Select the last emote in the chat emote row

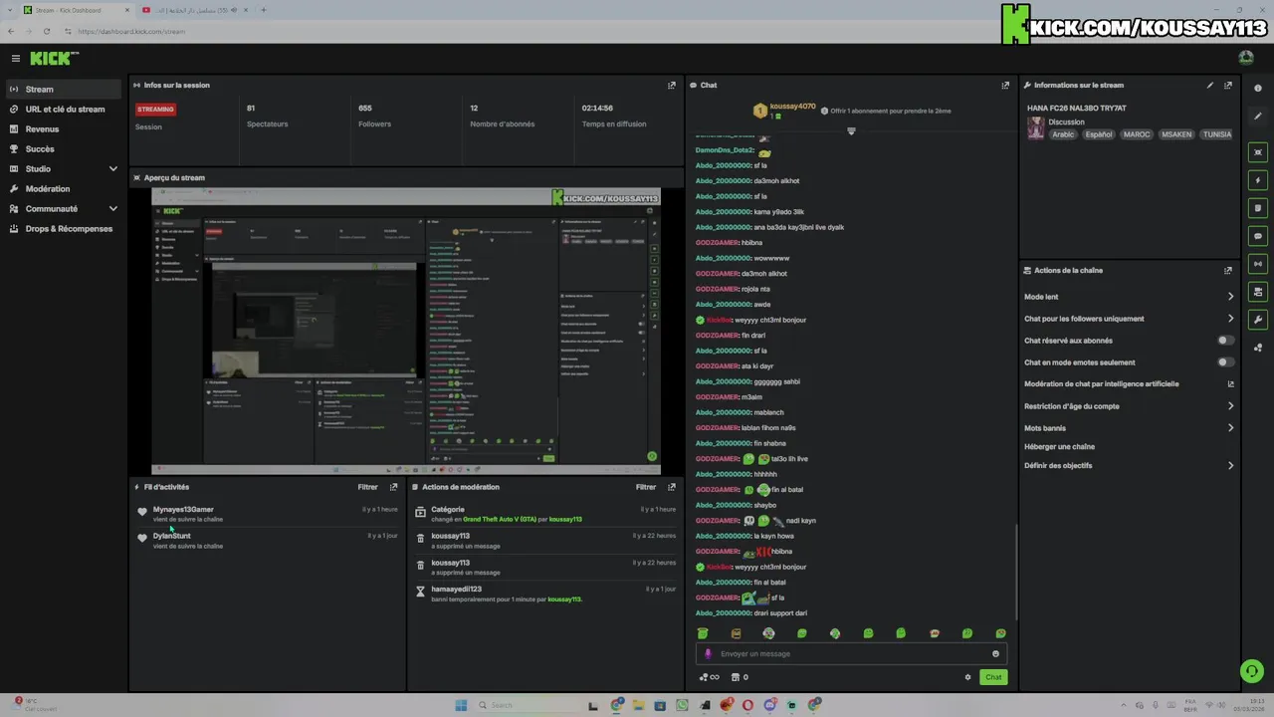(x=1000, y=633)
